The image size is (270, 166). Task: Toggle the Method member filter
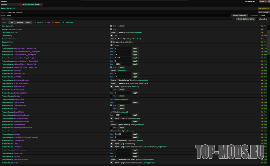coord(53,23)
